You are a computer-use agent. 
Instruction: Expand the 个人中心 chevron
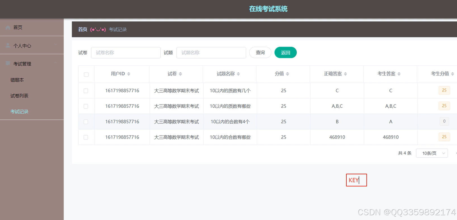[55, 44]
